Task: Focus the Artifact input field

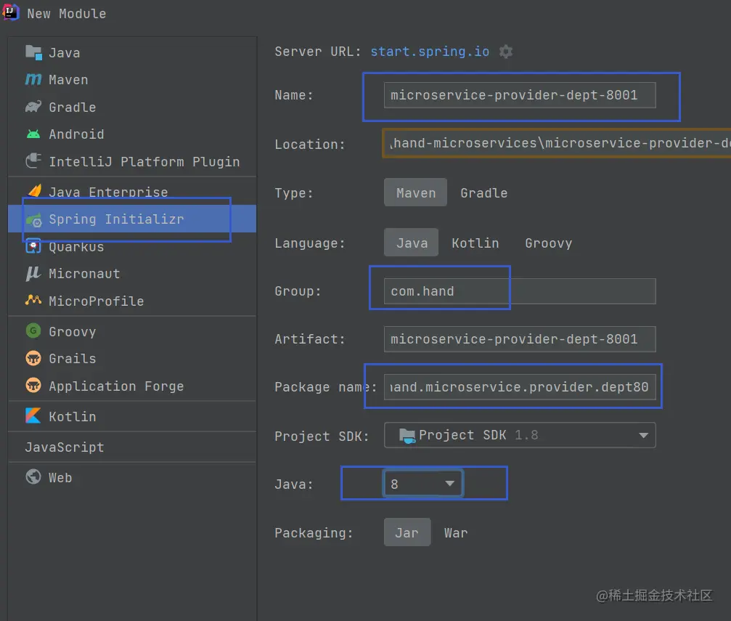Action: 520,339
